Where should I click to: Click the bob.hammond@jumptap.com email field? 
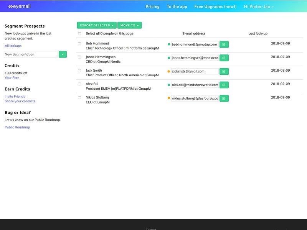pos(195,44)
